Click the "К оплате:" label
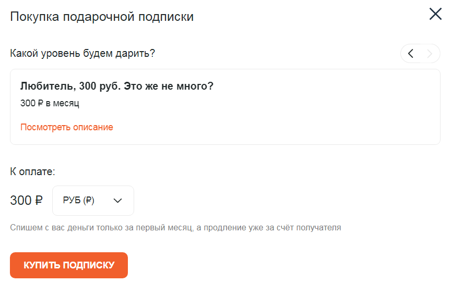 pos(32,170)
